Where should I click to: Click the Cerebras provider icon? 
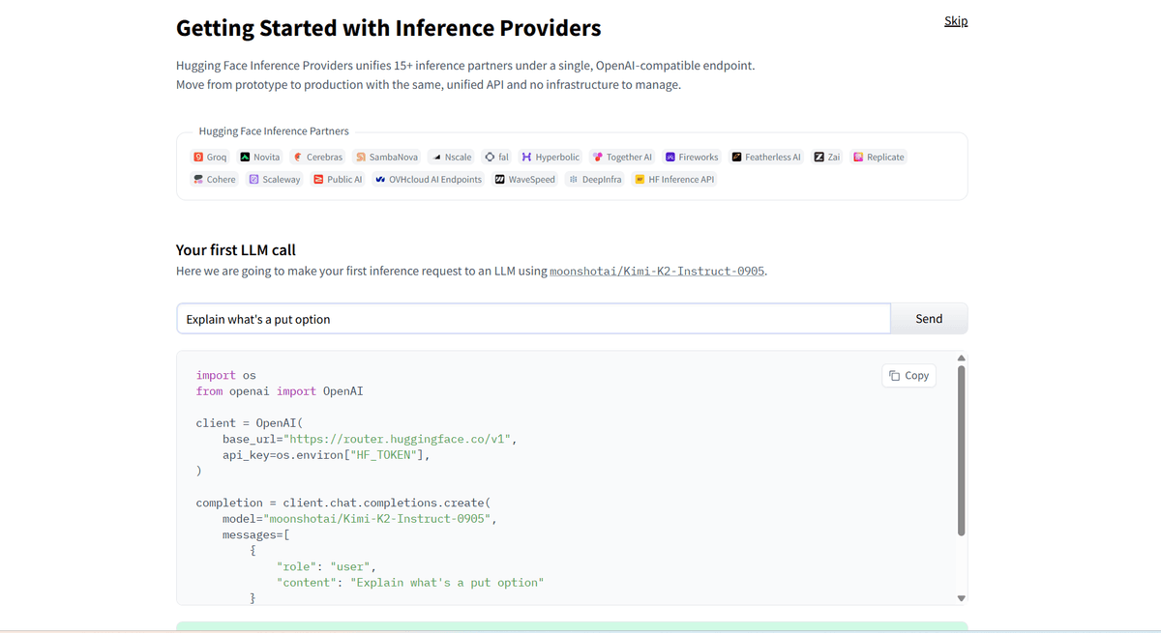pos(298,157)
